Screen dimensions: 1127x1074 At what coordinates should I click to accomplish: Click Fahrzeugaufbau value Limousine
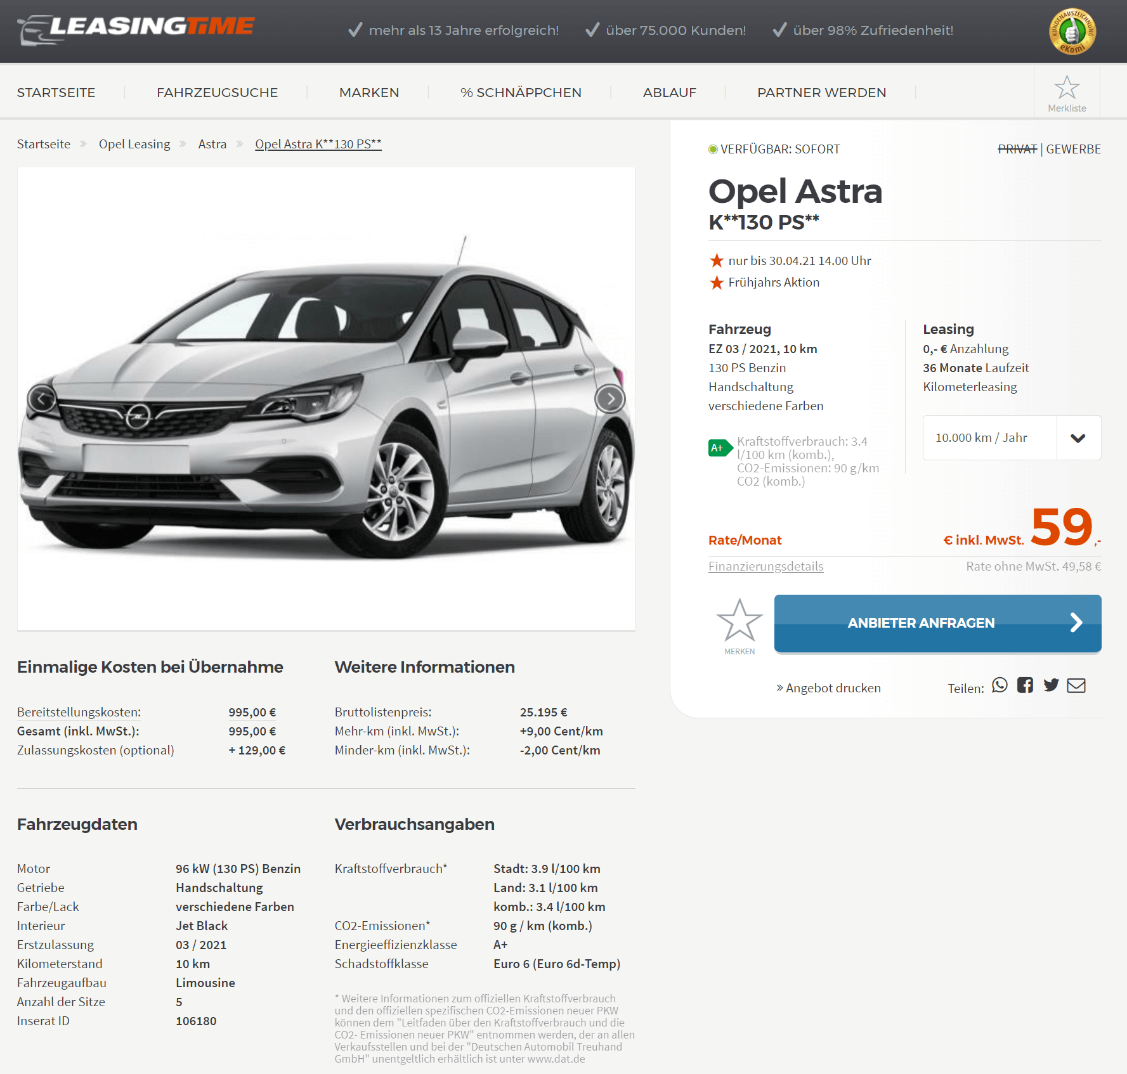point(205,983)
